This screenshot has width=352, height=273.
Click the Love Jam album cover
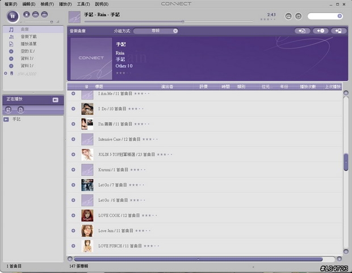click(87, 231)
